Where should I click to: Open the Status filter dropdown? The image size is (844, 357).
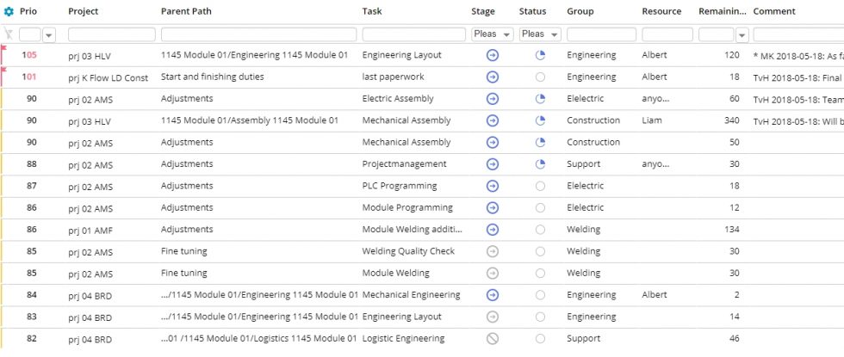540,34
